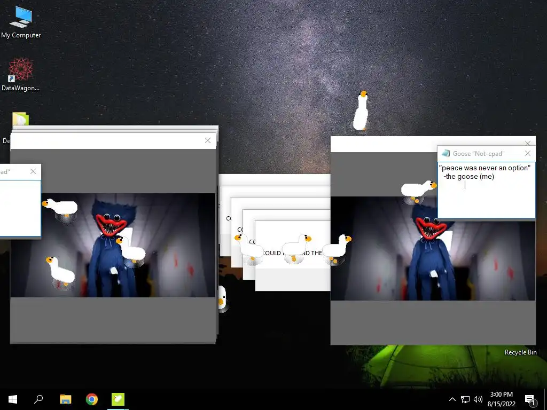Select the DataWagon shortcut on the desktop
This screenshot has width=547, height=410.
coord(21,75)
